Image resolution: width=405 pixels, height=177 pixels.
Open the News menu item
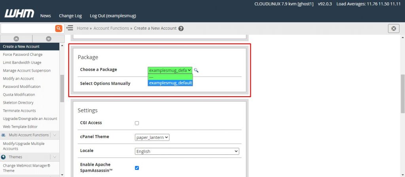click(45, 16)
